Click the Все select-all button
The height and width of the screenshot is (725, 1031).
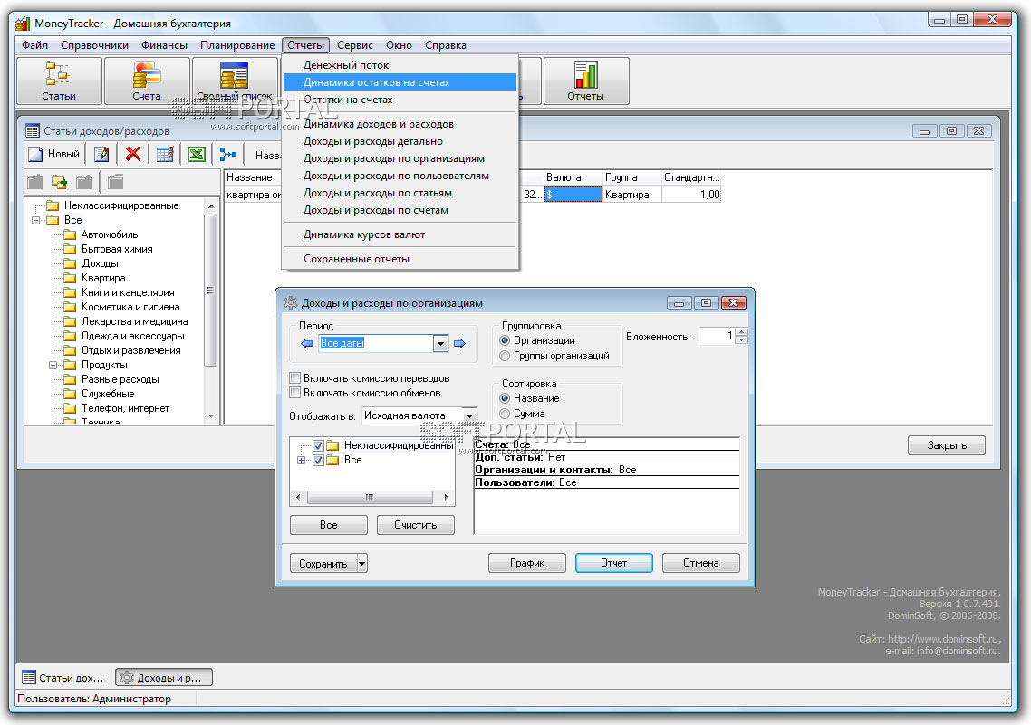pos(329,525)
